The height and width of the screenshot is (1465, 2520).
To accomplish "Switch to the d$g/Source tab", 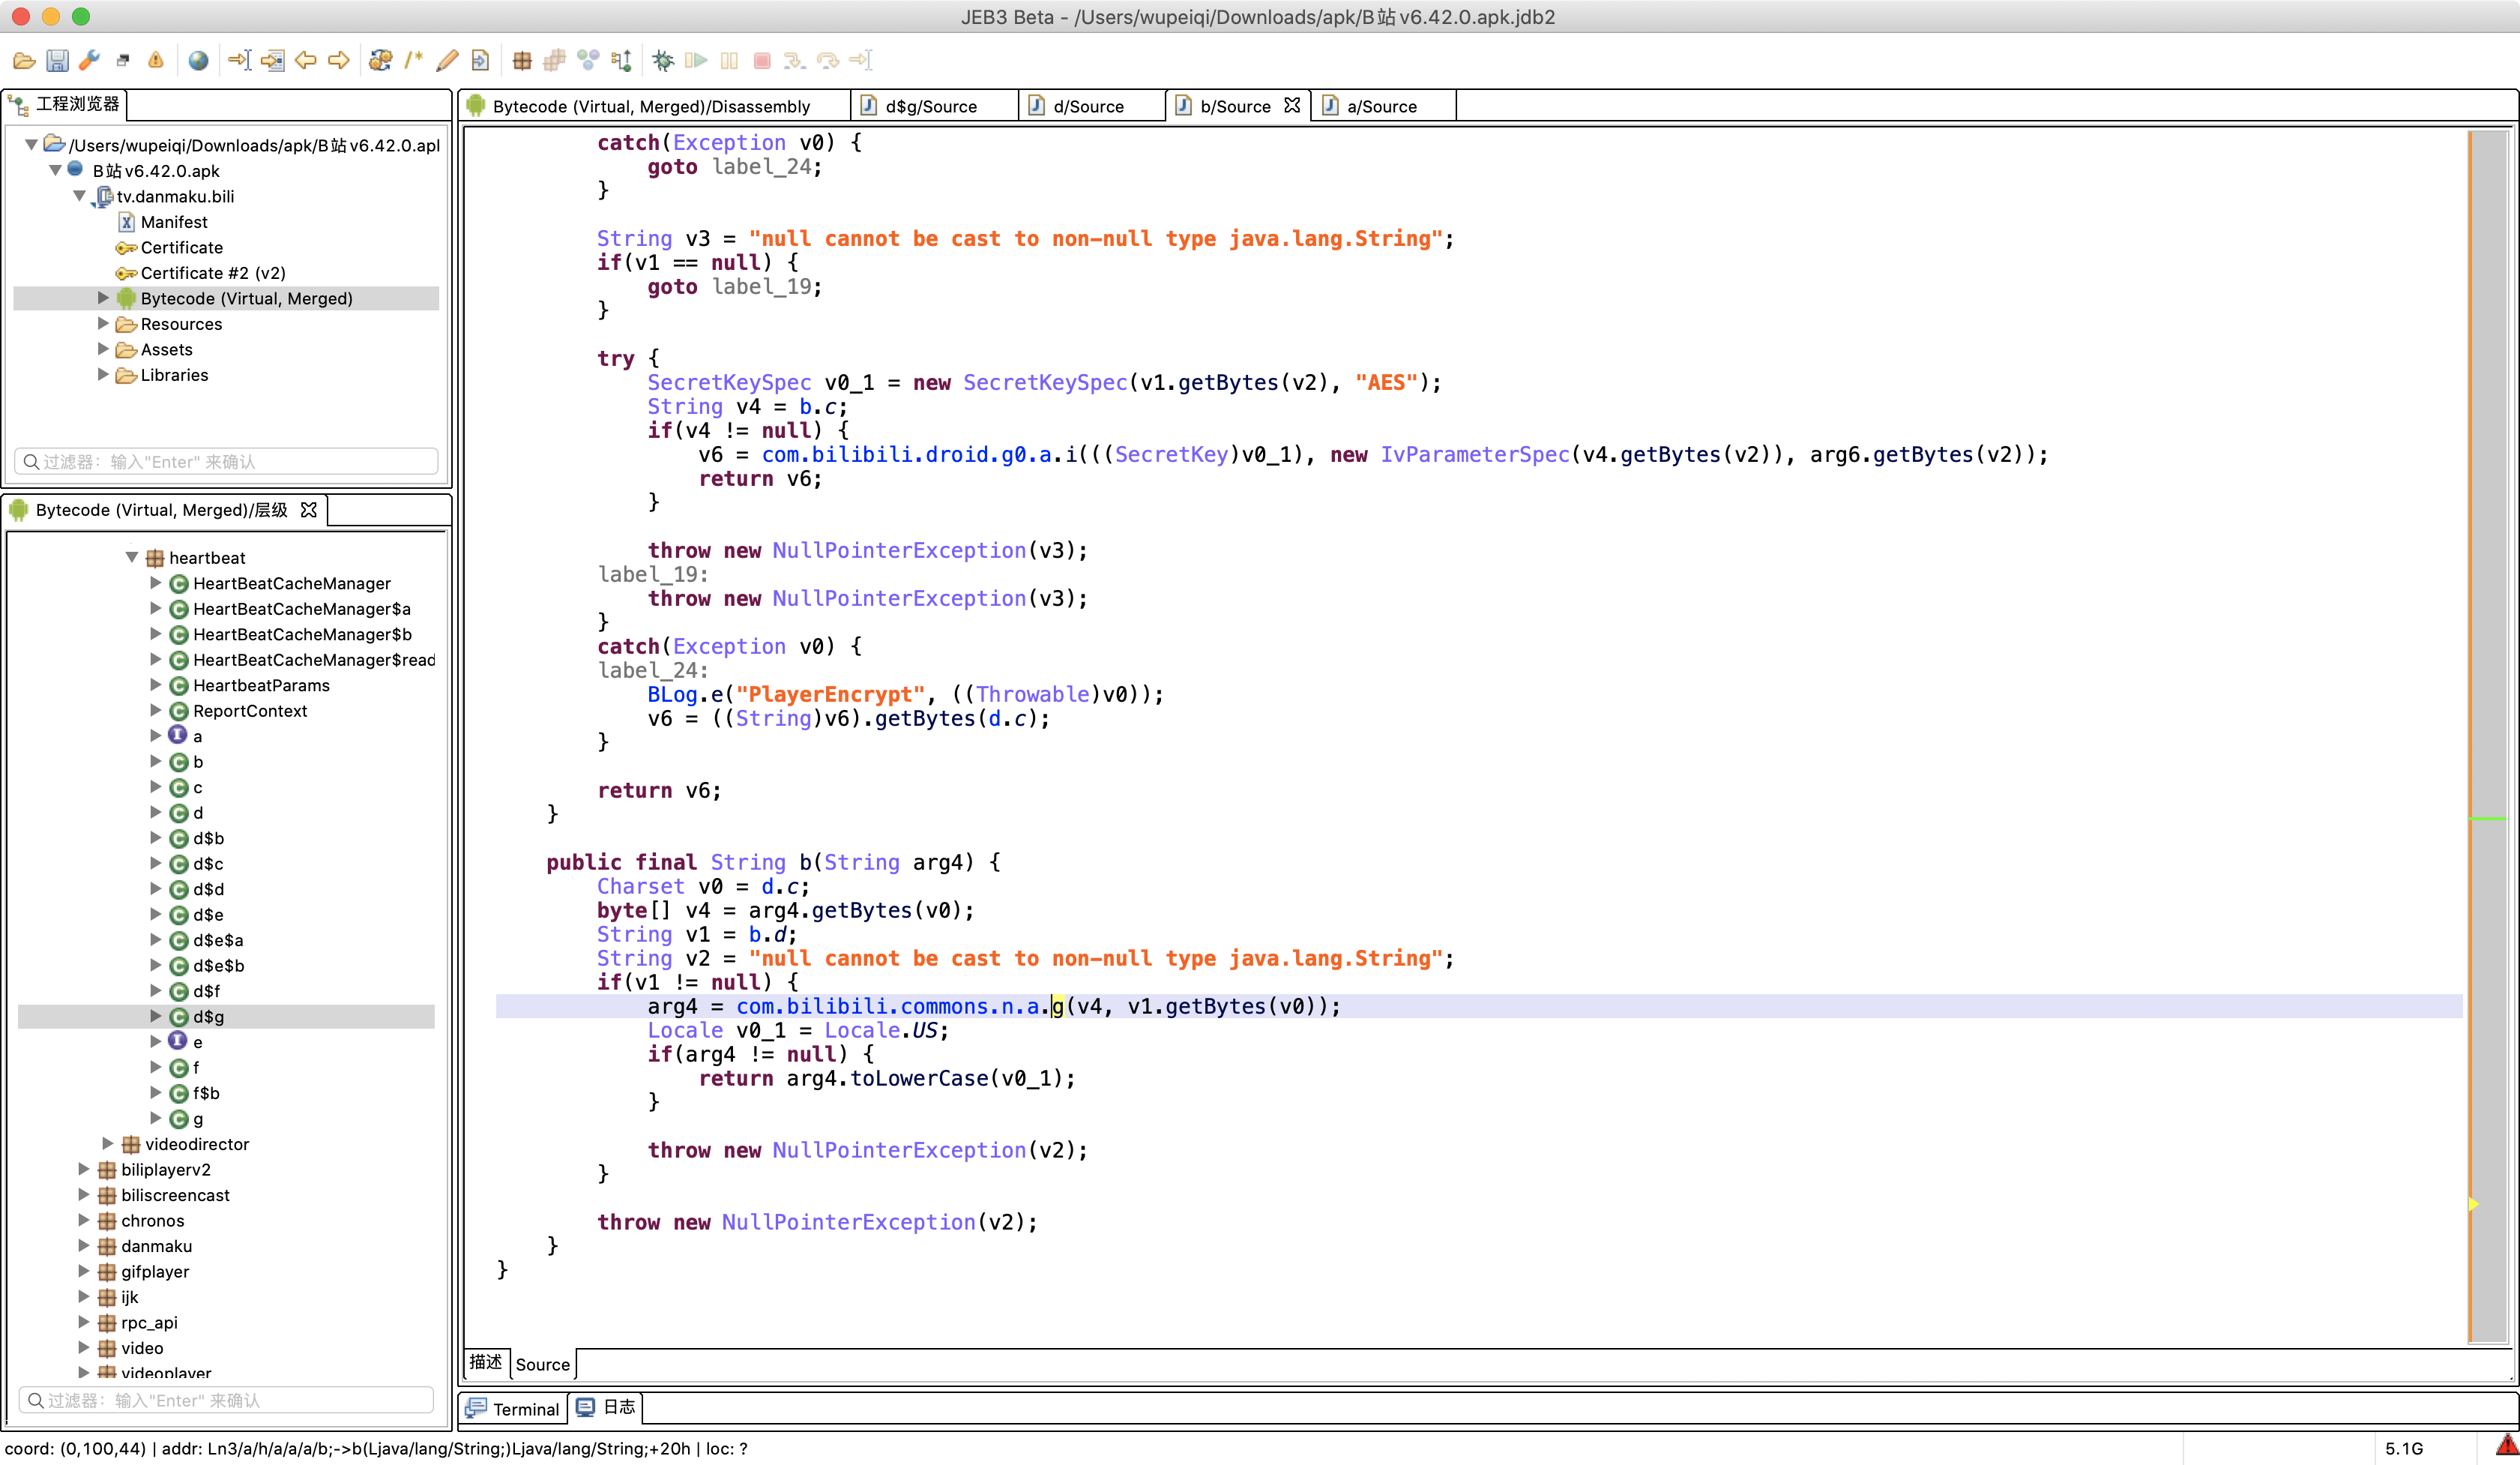I will point(930,106).
